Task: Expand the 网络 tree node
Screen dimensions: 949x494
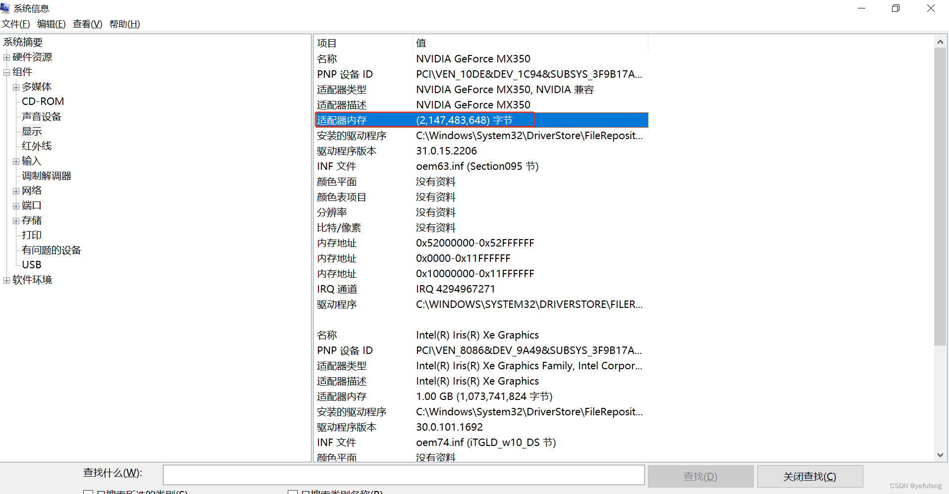Action: (16, 191)
